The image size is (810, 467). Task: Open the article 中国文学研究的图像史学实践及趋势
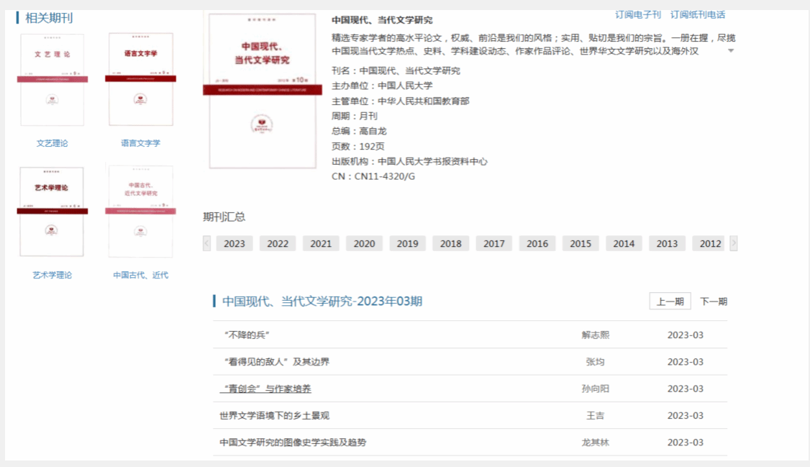pos(292,443)
